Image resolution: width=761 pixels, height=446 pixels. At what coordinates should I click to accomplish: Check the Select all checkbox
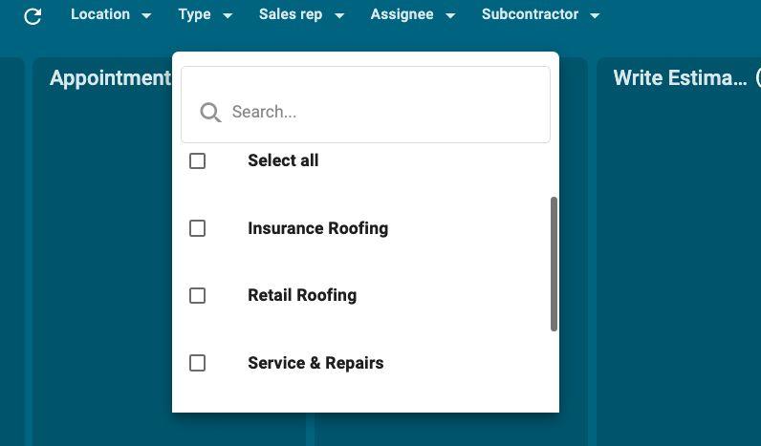point(198,161)
